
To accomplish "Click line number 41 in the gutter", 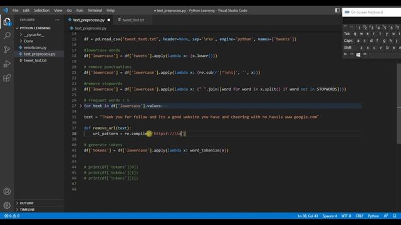I will (x=74, y=150).
